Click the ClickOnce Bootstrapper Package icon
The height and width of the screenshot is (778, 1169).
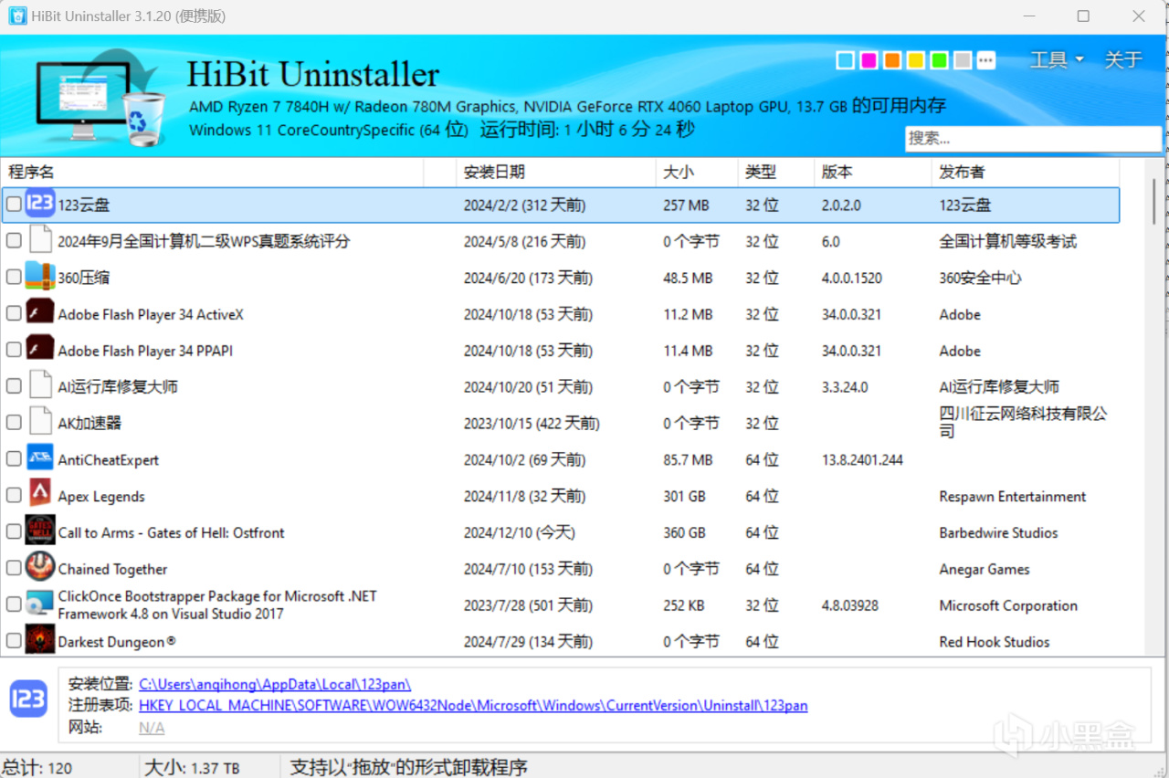click(40, 605)
